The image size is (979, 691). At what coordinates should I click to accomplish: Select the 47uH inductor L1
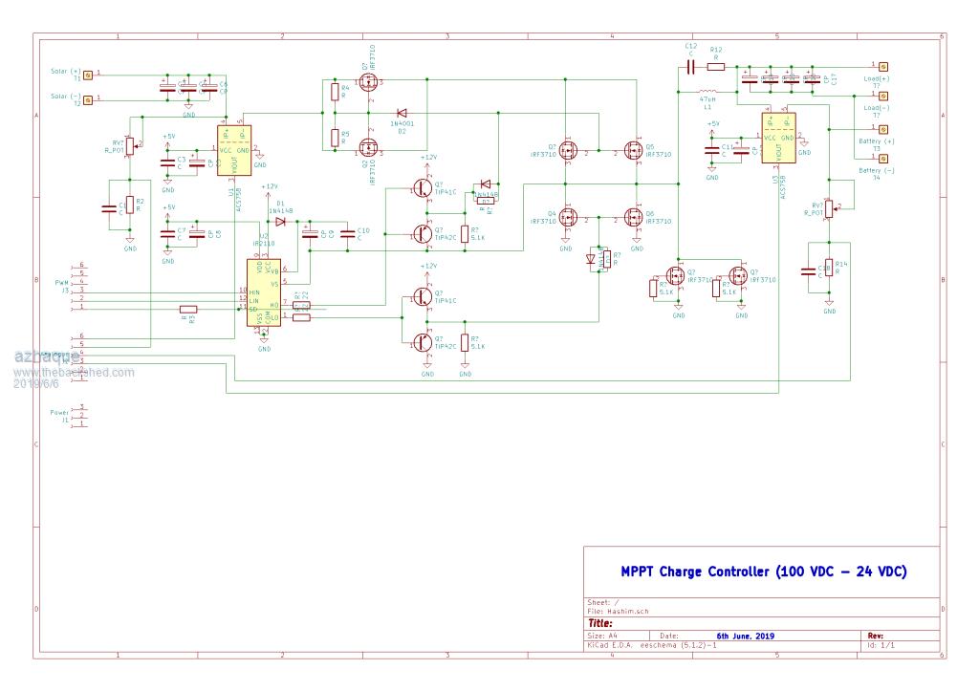click(707, 92)
